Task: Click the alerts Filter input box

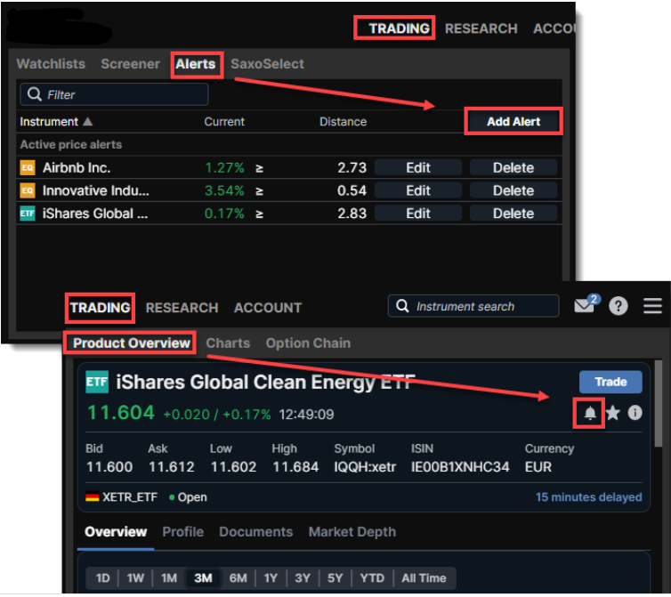Action: tap(114, 94)
